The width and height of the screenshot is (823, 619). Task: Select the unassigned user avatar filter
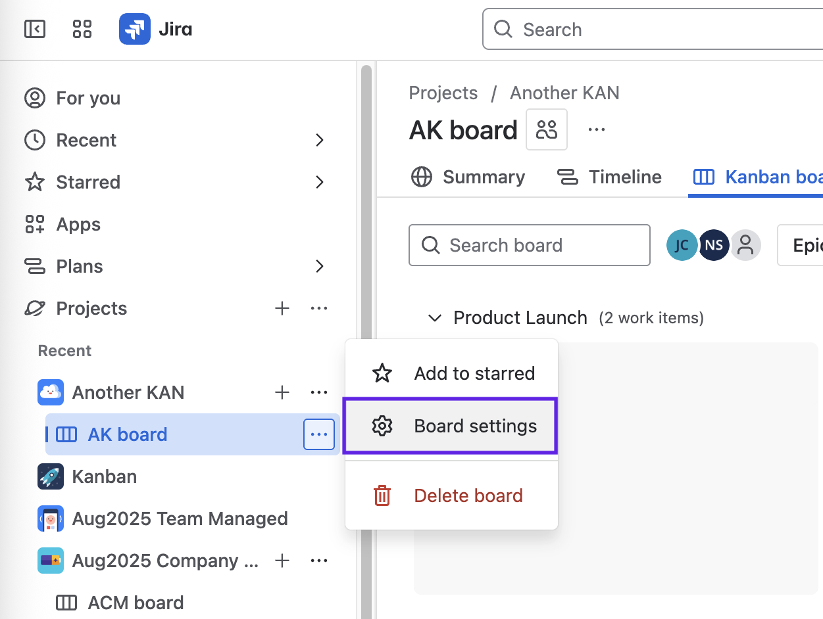click(745, 246)
